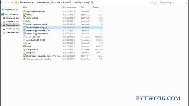The image size is (189, 106).
Task: Select the file named config_default
Action: click(x=32, y=18)
